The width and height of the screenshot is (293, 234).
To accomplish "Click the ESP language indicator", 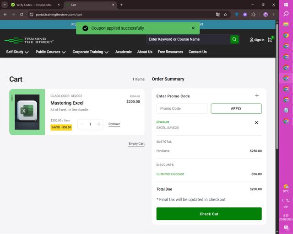I will (286, 207).
